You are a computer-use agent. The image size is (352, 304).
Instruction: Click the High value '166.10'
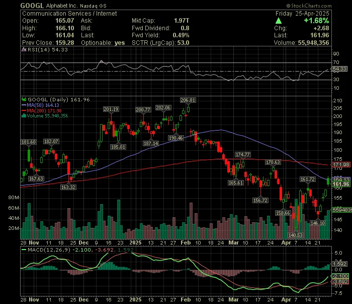[65, 28]
